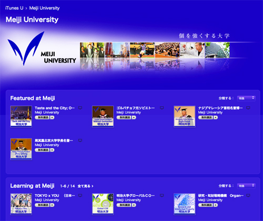263x221 pixels.
Task: Click the lab researcher photo in banner
Action: [193, 50]
